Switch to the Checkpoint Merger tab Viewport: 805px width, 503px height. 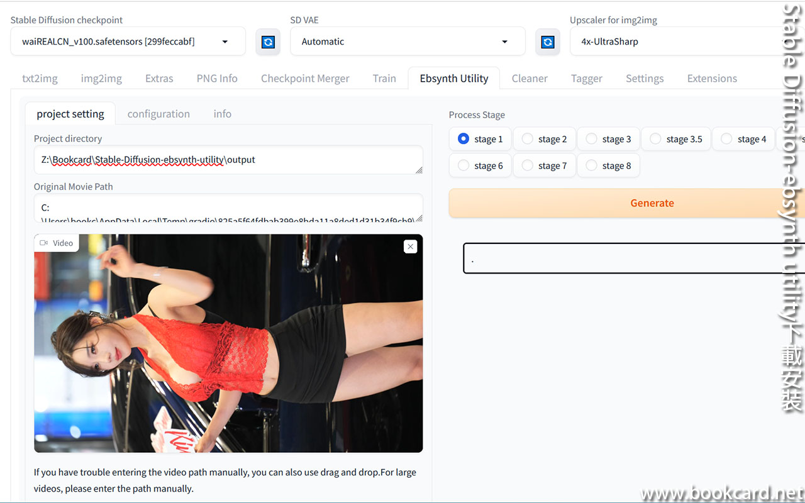[305, 78]
